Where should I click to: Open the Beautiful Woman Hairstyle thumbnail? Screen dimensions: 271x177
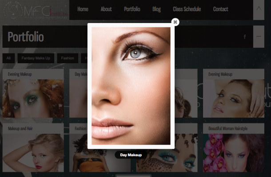coord(234,153)
